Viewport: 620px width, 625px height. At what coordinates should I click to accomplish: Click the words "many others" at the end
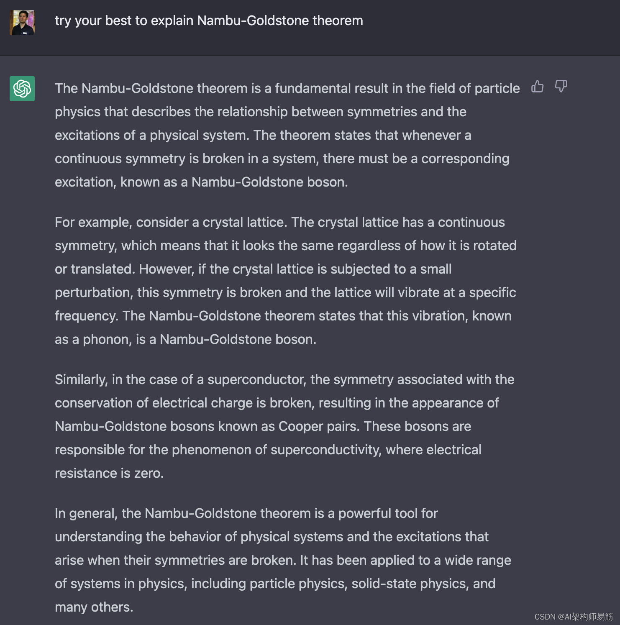[x=93, y=607]
